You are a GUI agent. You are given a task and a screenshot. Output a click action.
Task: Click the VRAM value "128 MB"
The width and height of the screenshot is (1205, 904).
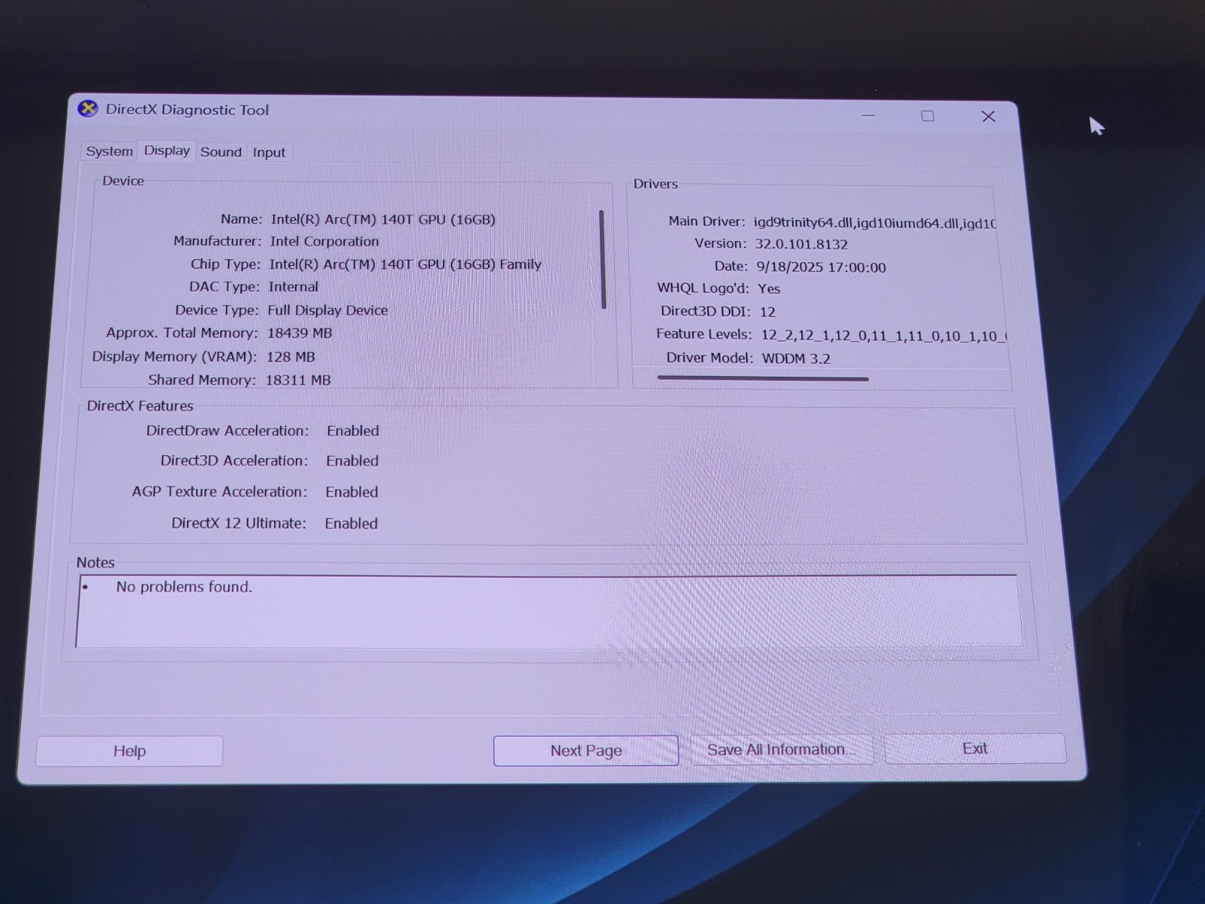coord(291,357)
